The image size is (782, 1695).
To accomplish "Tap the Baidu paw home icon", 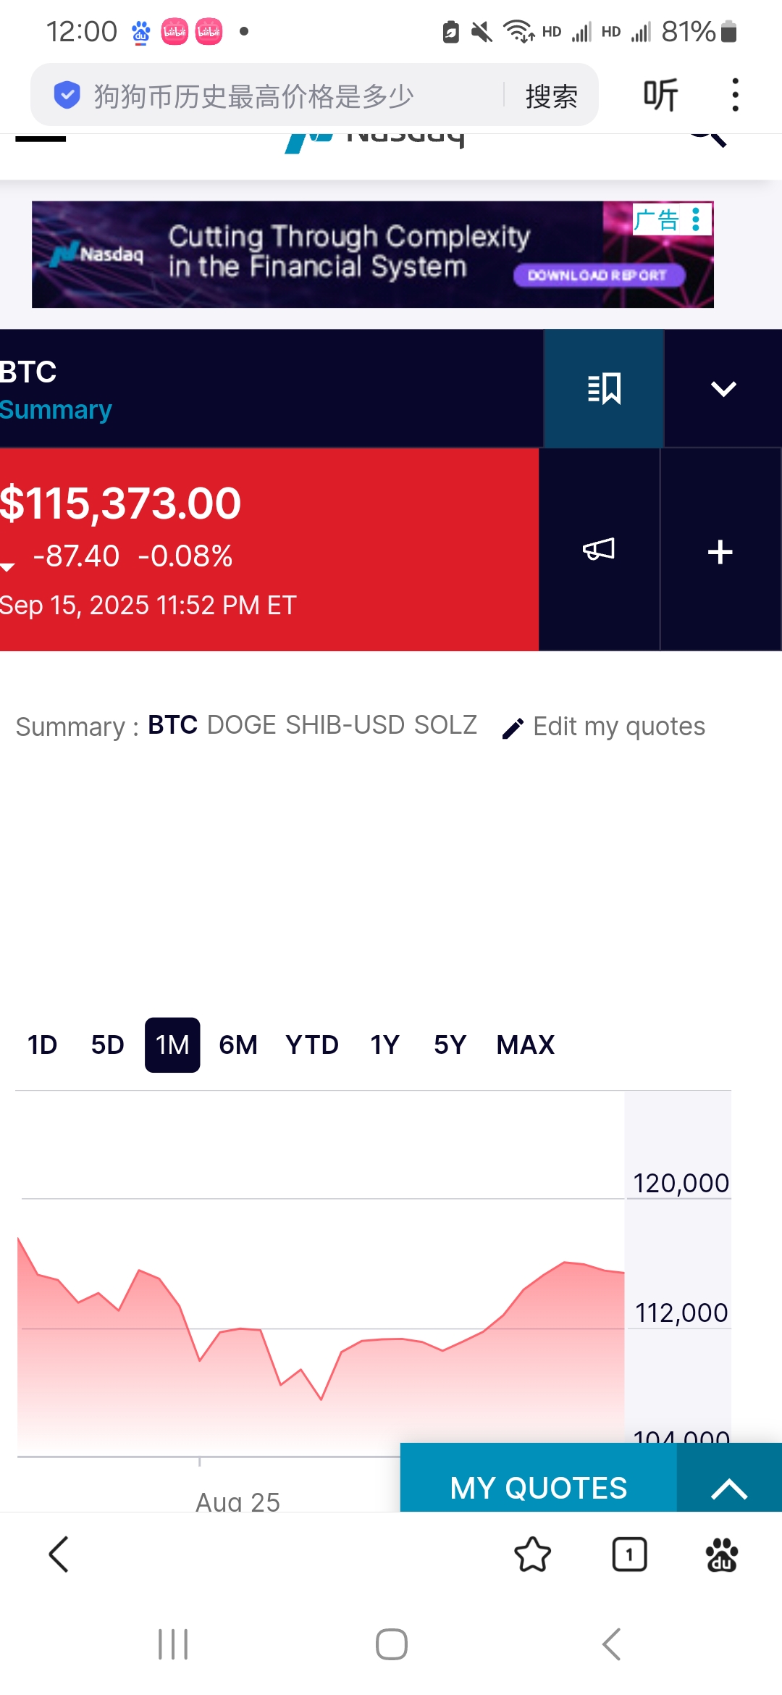I will click(721, 1554).
